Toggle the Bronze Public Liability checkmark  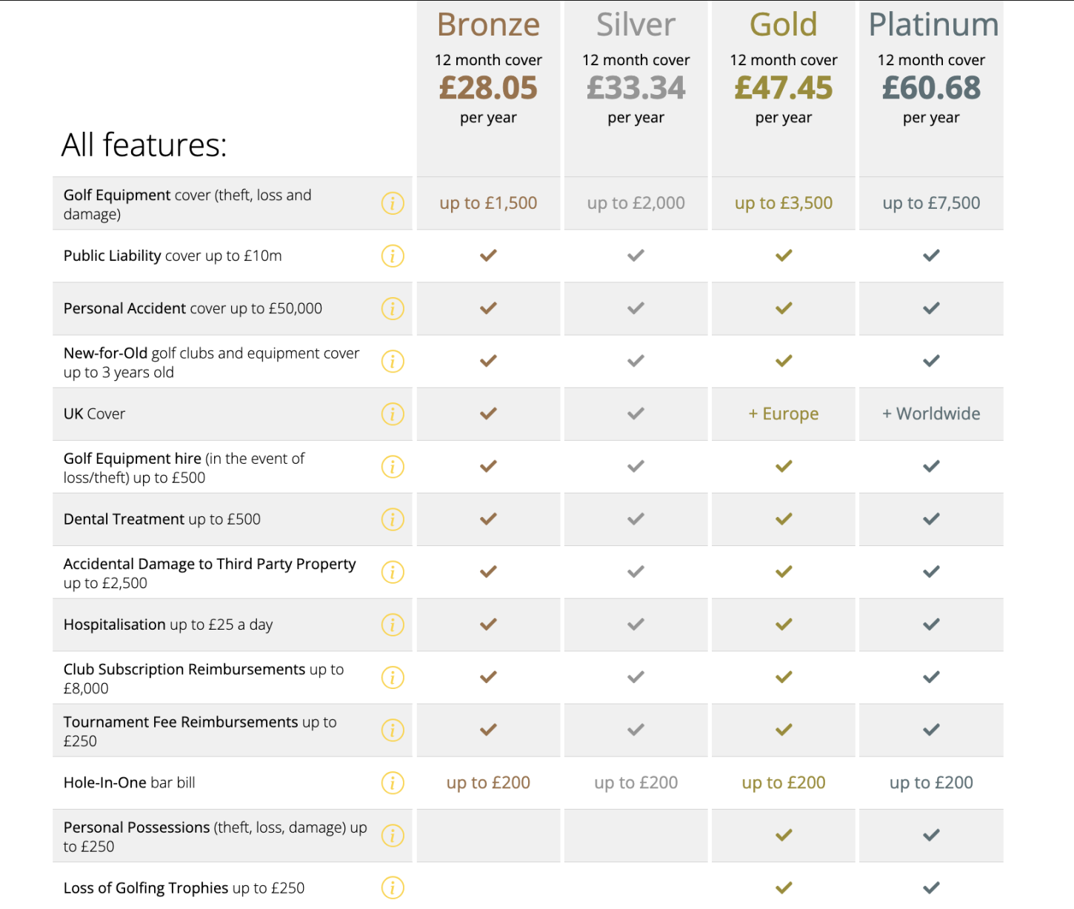tap(487, 256)
